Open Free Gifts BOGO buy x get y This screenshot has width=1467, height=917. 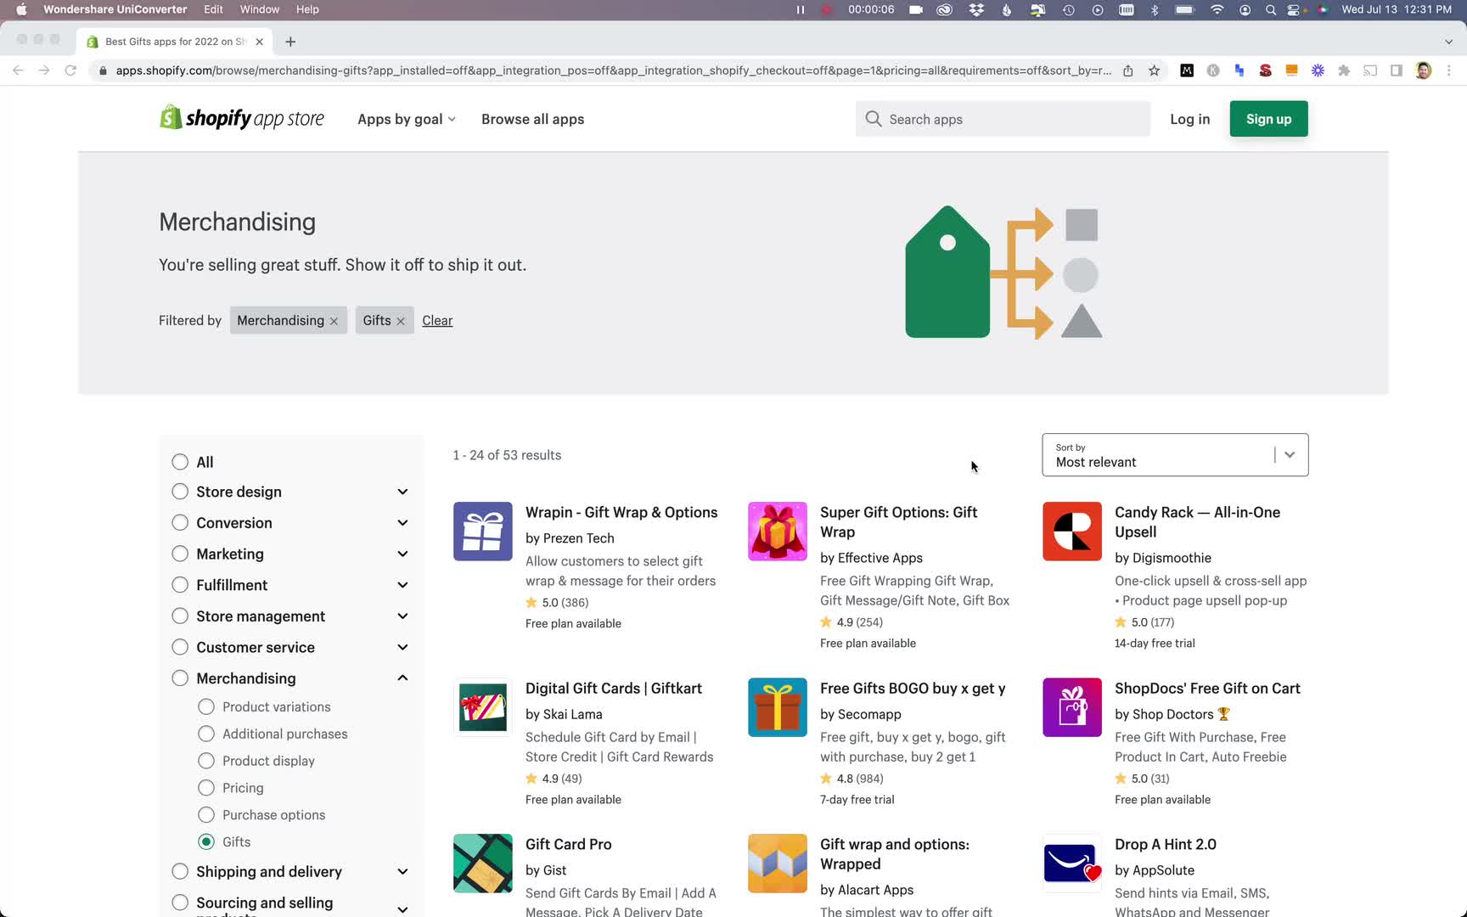[x=913, y=688]
